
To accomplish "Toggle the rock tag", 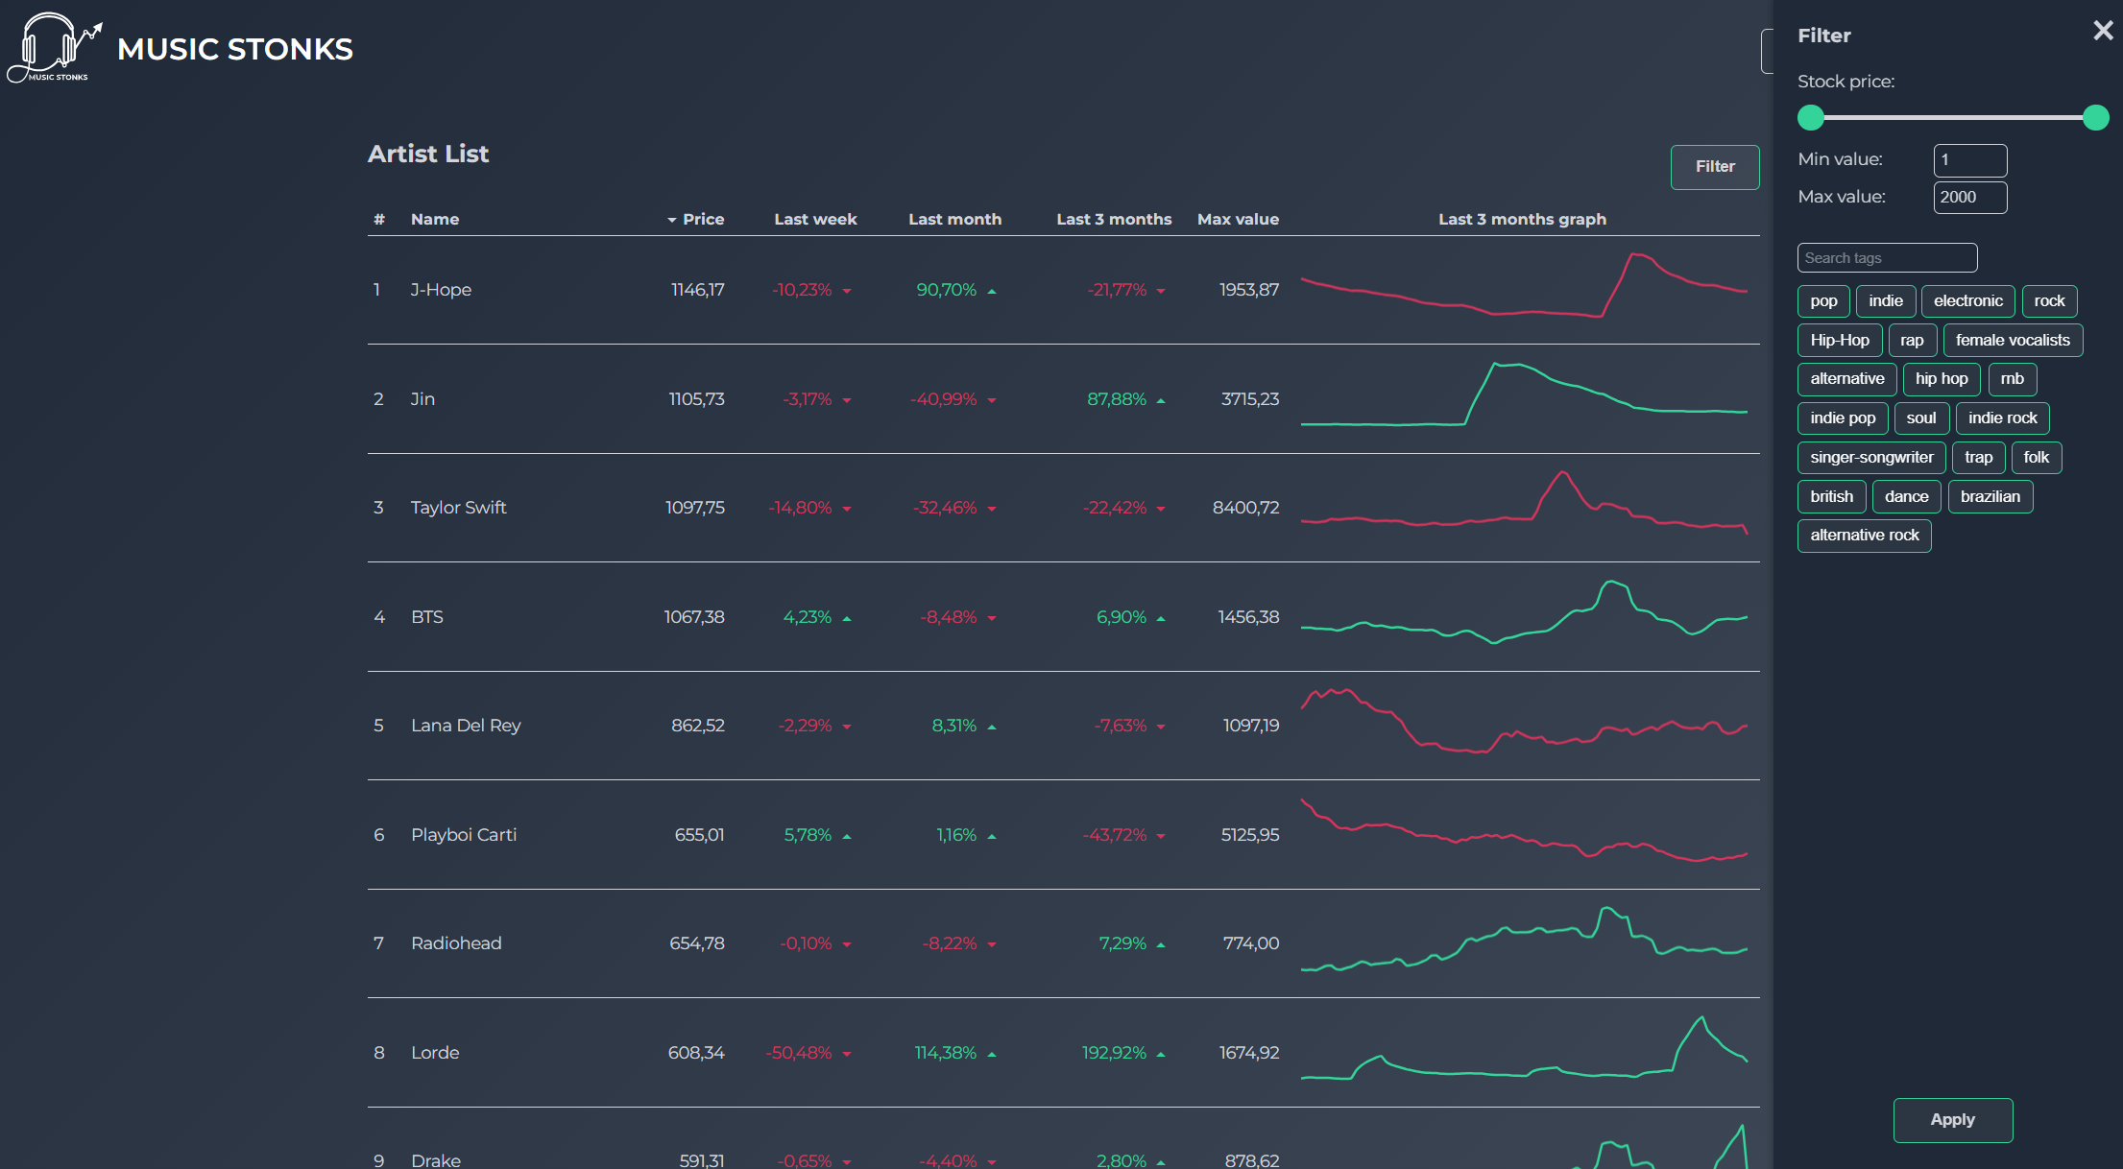I will [2049, 301].
